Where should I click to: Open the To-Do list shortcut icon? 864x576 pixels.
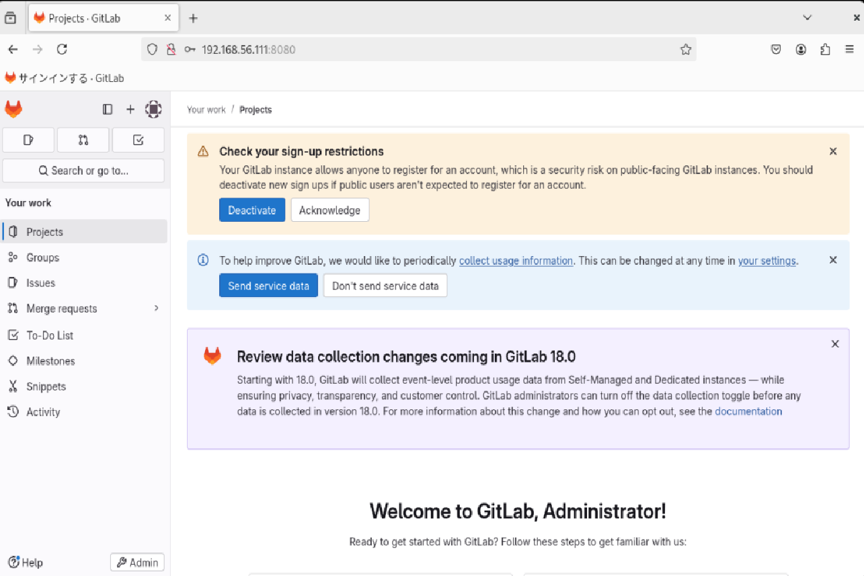pyautogui.click(x=138, y=140)
